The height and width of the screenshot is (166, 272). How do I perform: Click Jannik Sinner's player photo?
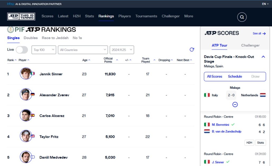point(26,73)
